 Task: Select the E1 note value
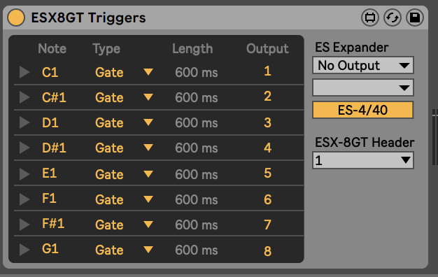50,173
